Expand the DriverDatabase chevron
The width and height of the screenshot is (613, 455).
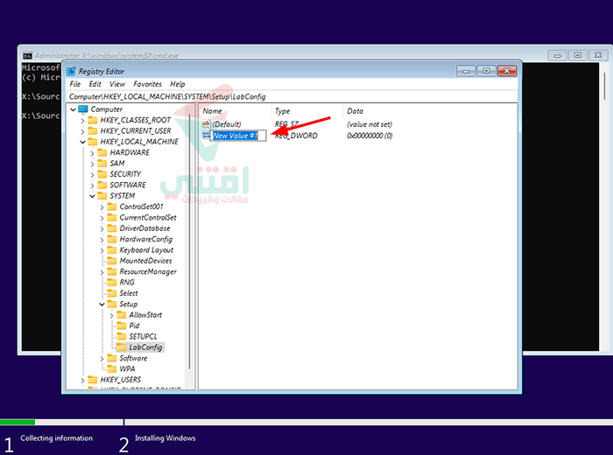(x=102, y=229)
